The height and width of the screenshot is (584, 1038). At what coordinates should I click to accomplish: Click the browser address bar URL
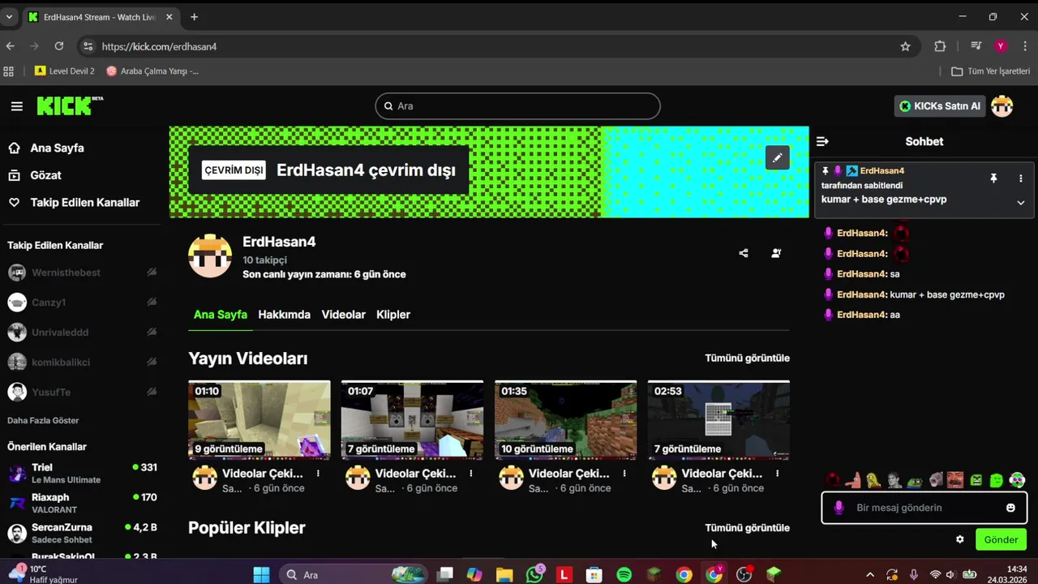159,47
